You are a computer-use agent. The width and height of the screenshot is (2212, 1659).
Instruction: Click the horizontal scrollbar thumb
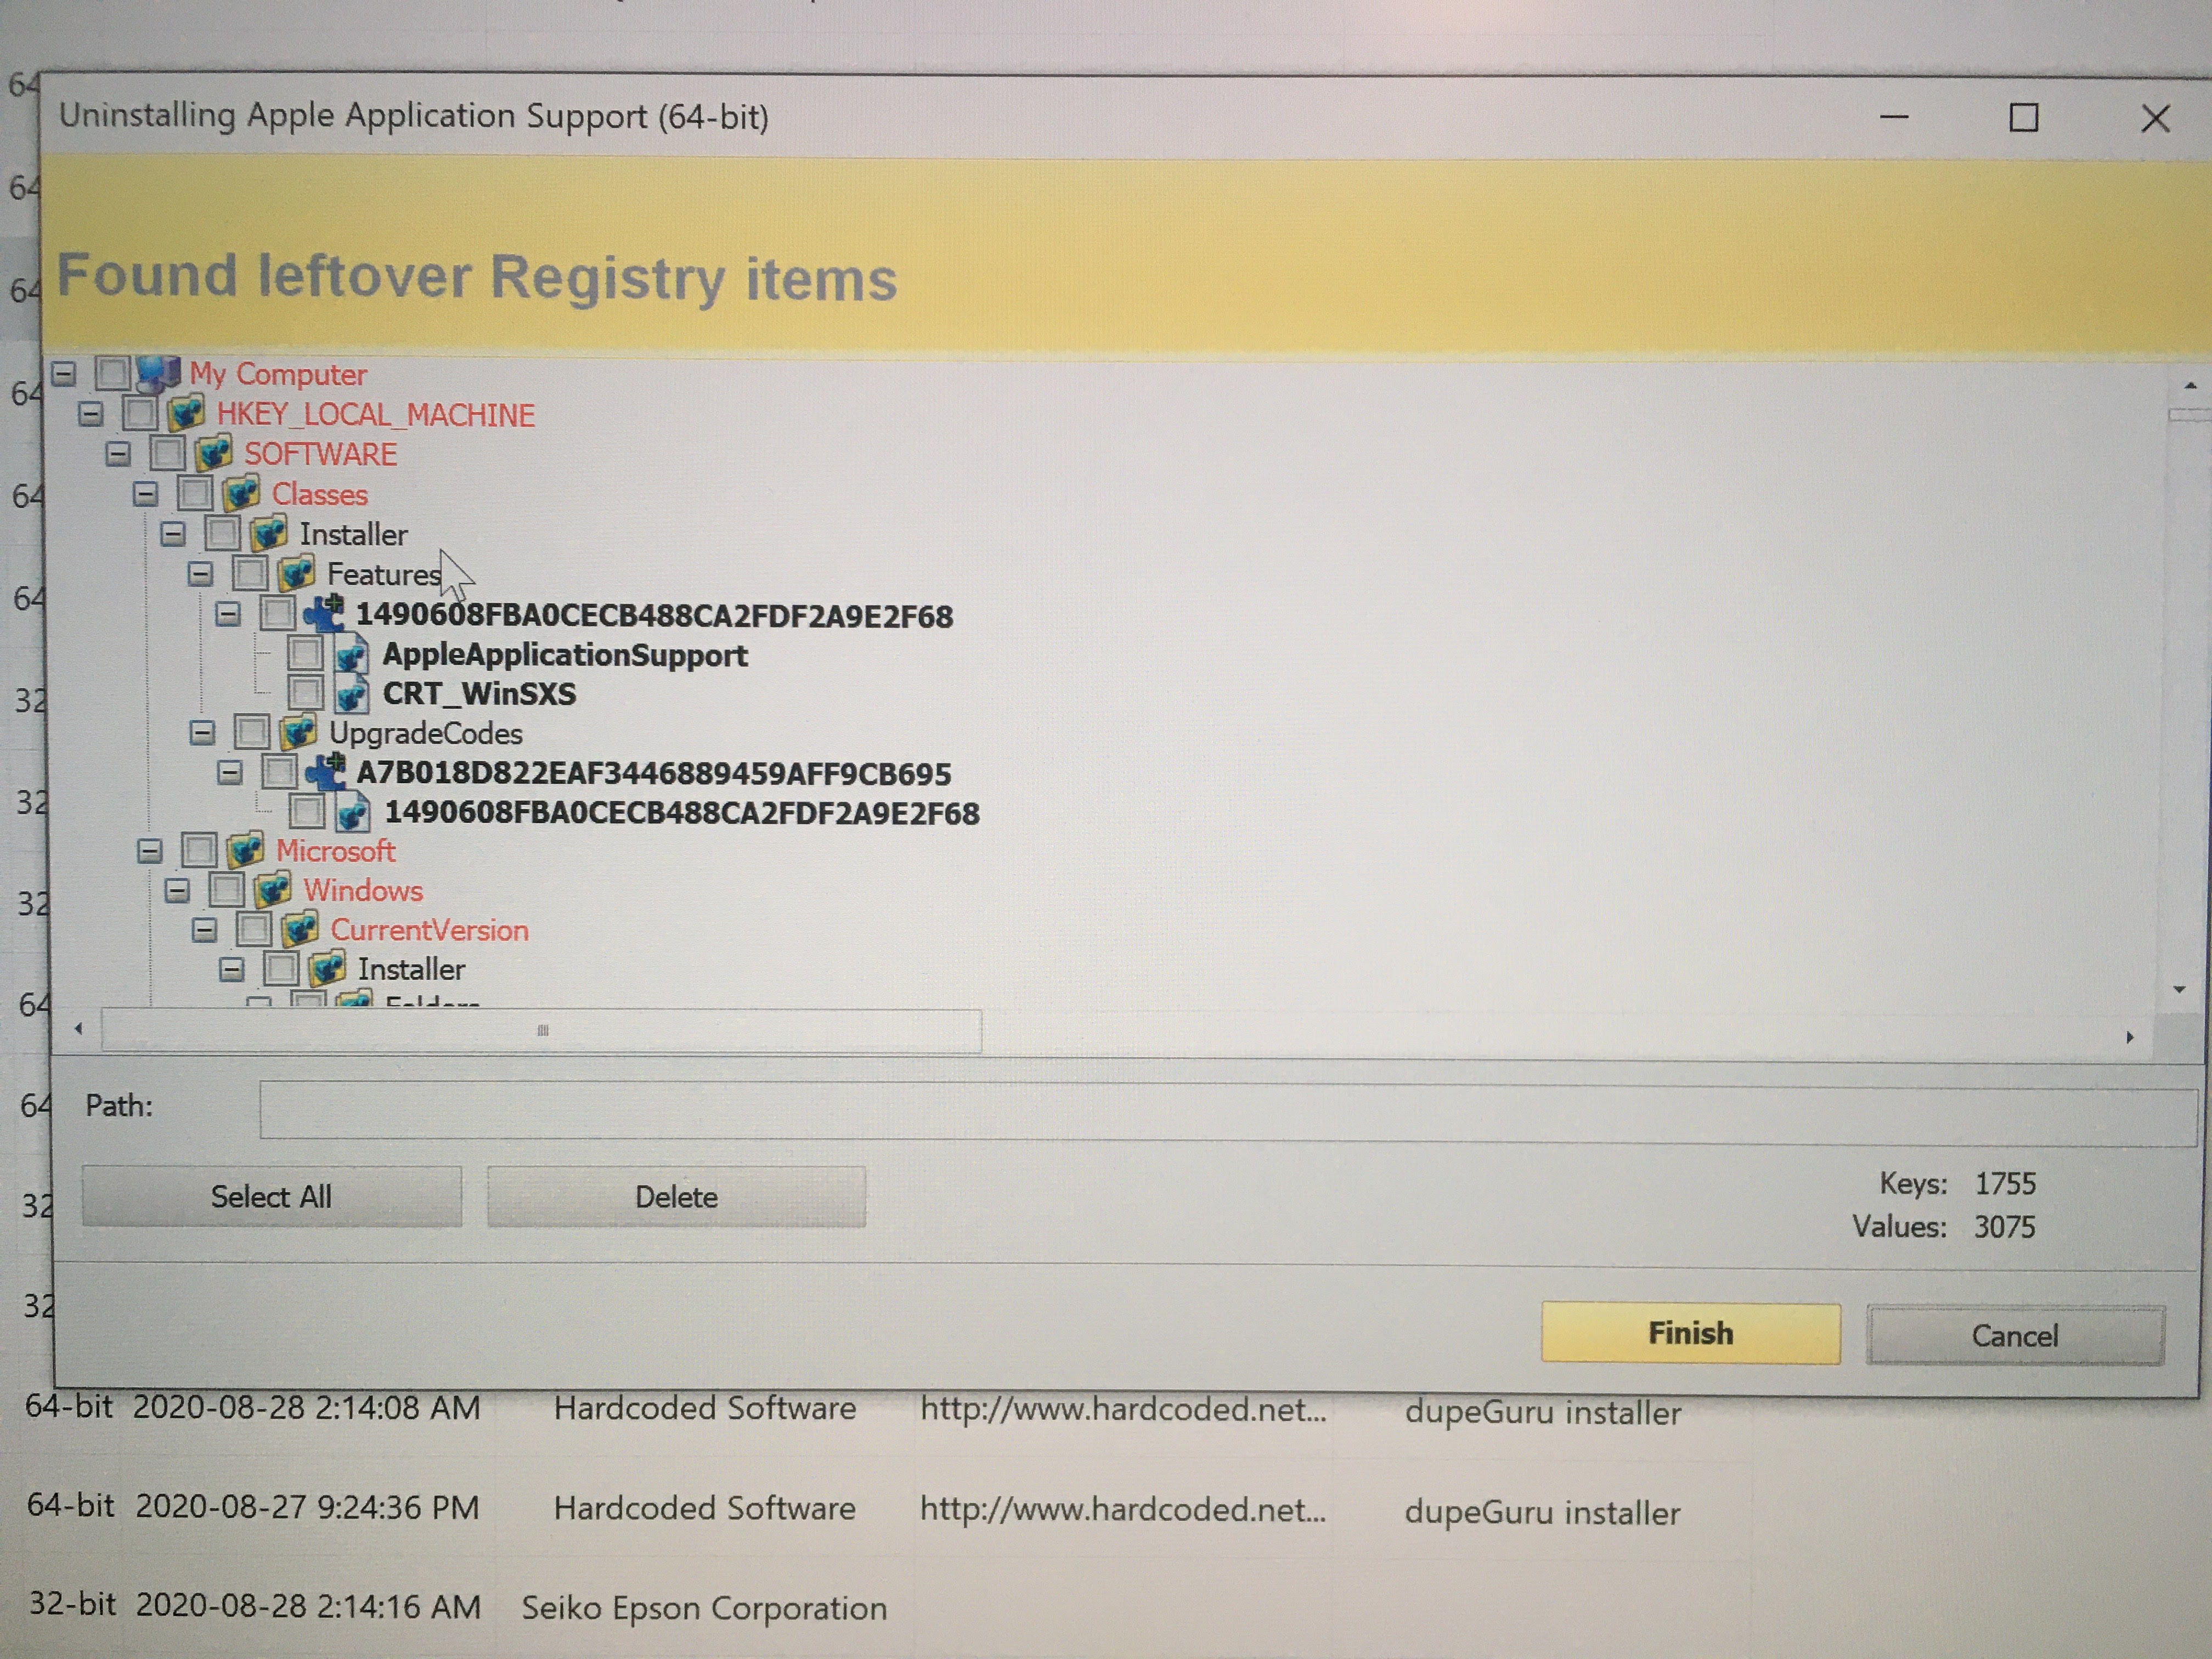pyautogui.click(x=541, y=1030)
